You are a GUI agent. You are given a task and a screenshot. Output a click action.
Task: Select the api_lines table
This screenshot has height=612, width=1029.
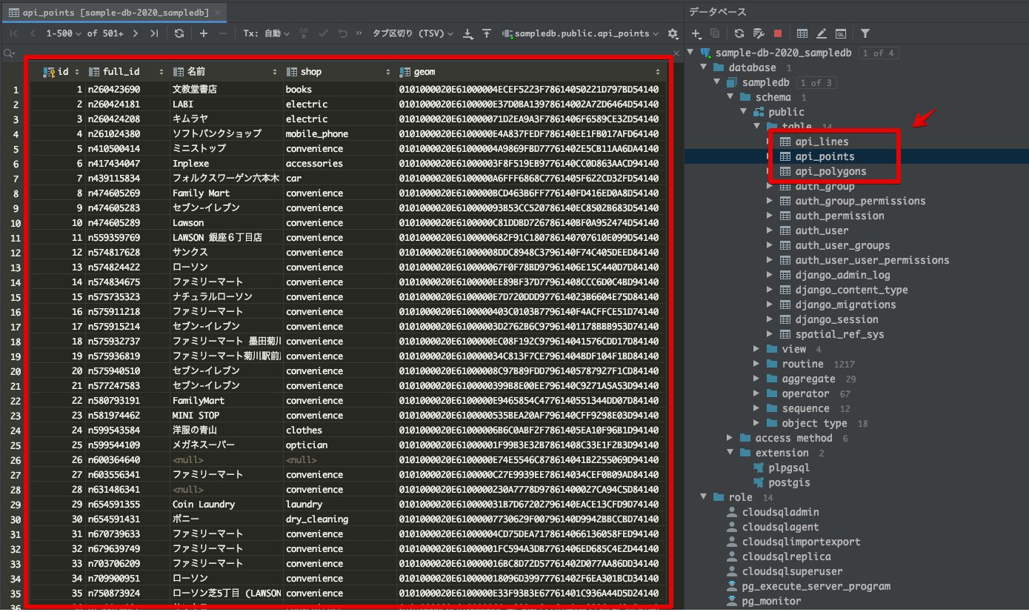click(822, 142)
